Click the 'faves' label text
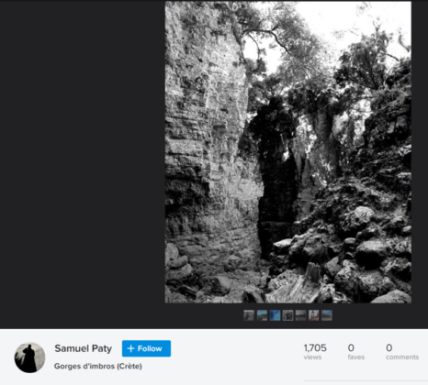 click(356, 357)
